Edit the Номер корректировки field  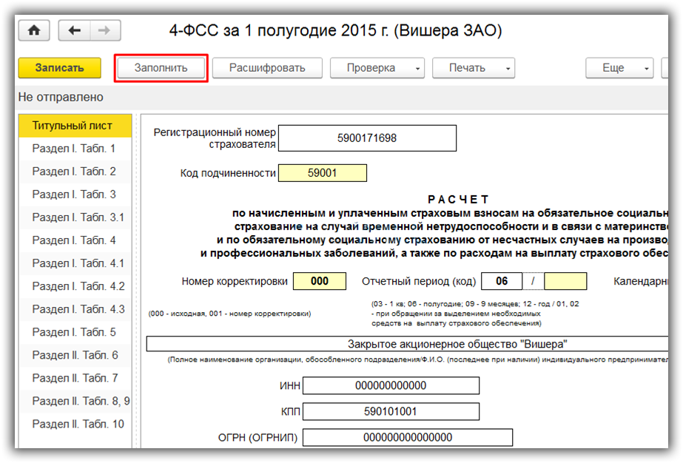320,281
